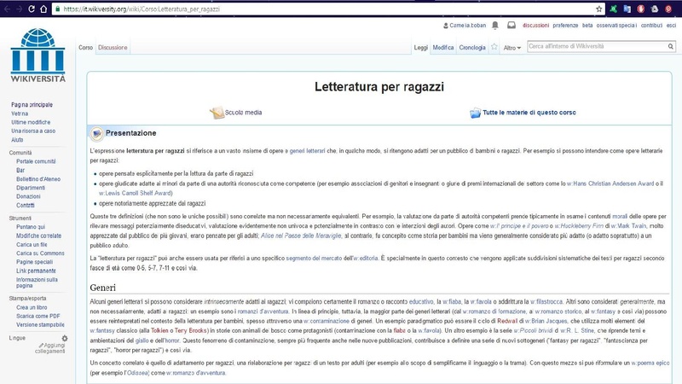Image resolution: width=682 pixels, height=384 pixels.
Task: Open the Bar sidebar link
Action: [x=20, y=170]
